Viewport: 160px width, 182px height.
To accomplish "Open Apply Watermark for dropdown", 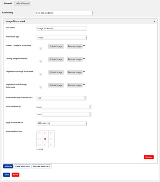I will (x=62, y=123).
